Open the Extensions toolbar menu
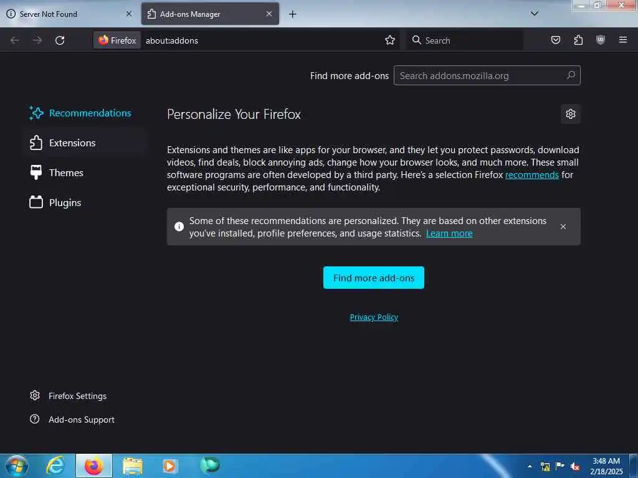Screen dimensions: 638x478 (578, 40)
